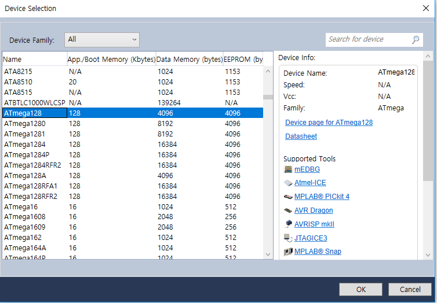This screenshot has width=437, height=303.
Task: Click device list scroll up arrow
Action: [268, 71]
